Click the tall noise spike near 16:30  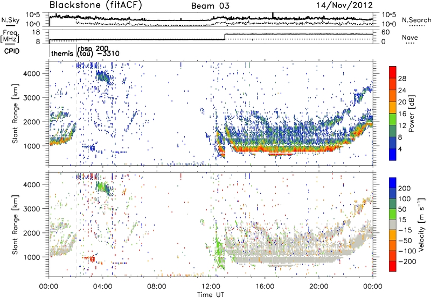point(273,16)
